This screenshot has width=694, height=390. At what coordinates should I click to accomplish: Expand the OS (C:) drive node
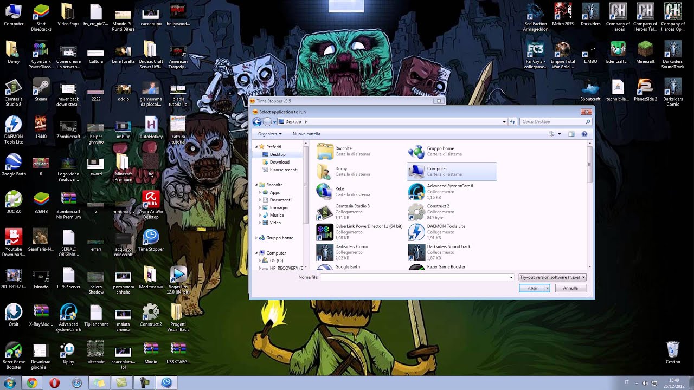point(260,261)
